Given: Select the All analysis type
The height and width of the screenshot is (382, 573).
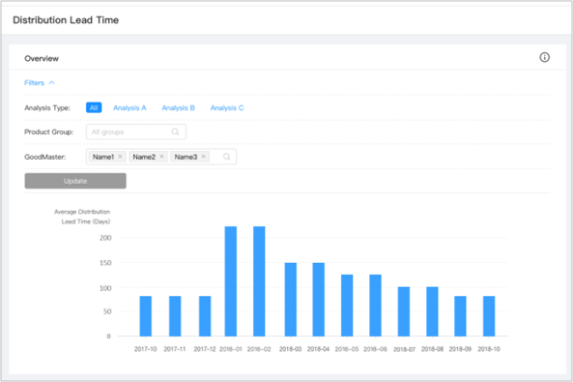Looking at the screenshot, I should (x=94, y=107).
